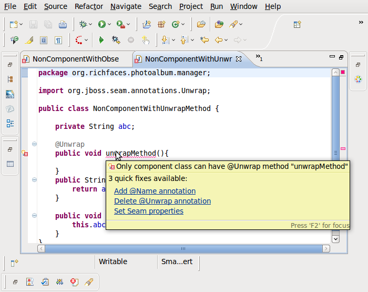Click the red error marker in overview ruler

[x=343, y=149]
